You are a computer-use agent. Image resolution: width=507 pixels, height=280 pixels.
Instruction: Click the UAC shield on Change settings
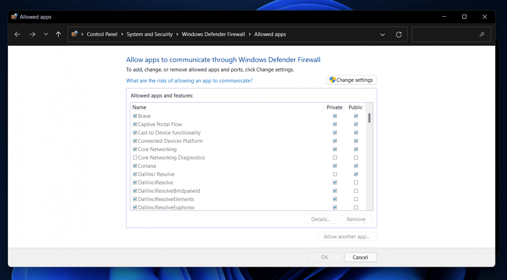pyautogui.click(x=332, y=80)
